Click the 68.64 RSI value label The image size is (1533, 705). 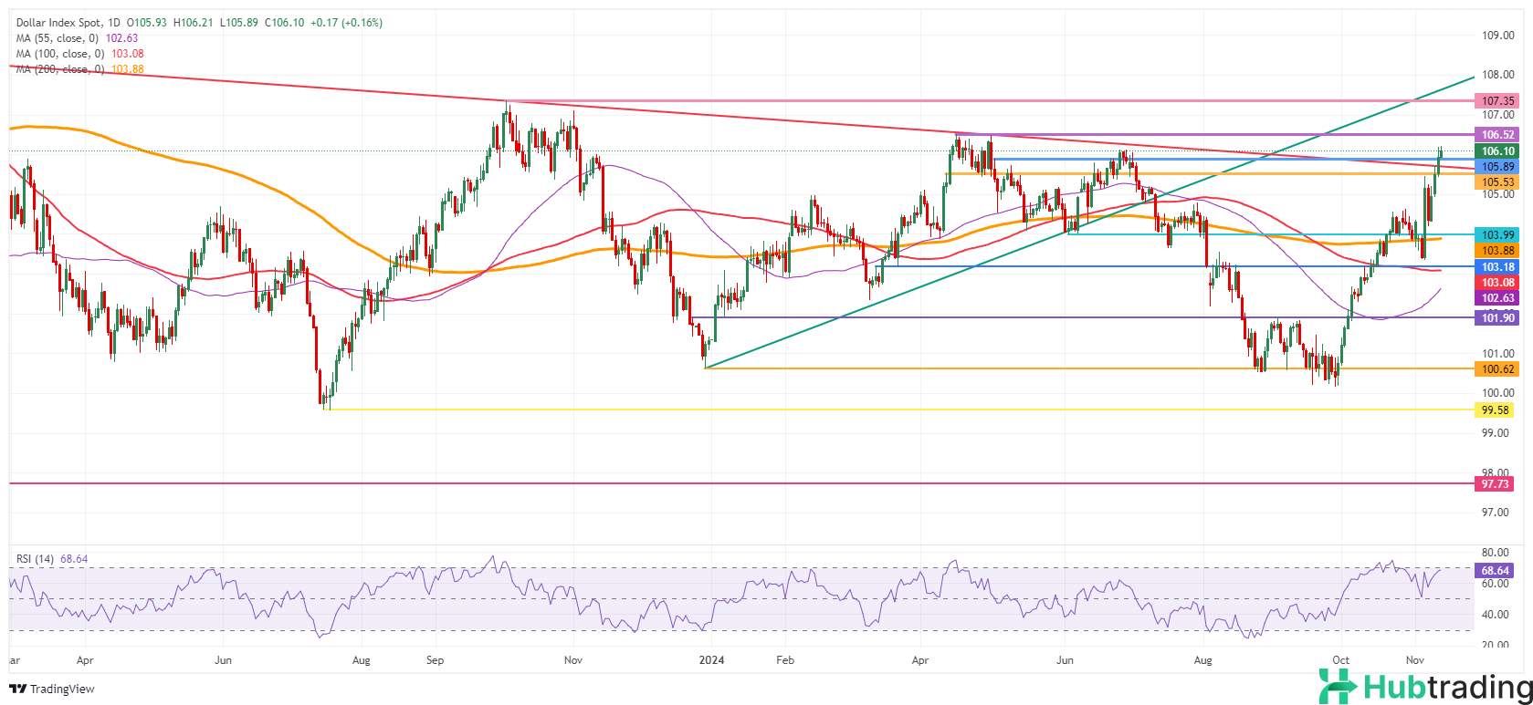coord(1498,571)
